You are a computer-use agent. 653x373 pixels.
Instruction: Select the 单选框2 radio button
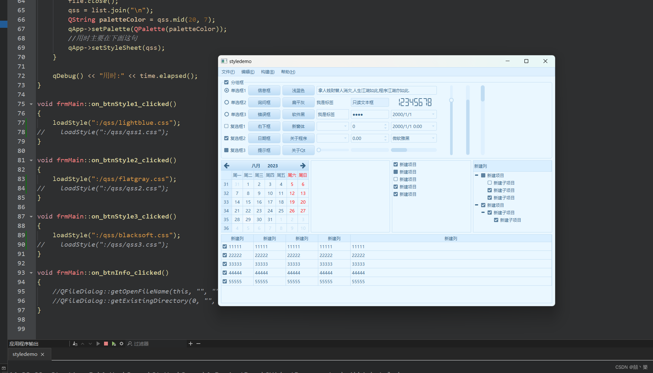[226, 102]
